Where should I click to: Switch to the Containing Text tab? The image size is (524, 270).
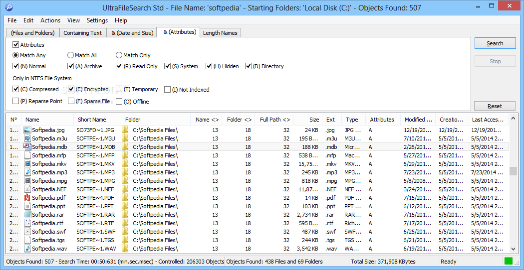[82, 33]
